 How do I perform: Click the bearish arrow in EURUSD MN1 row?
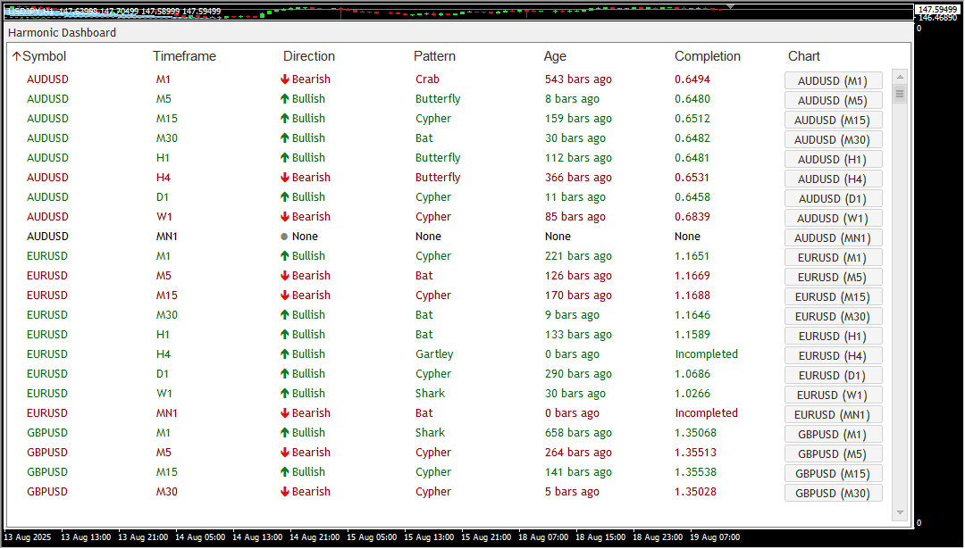284,413
